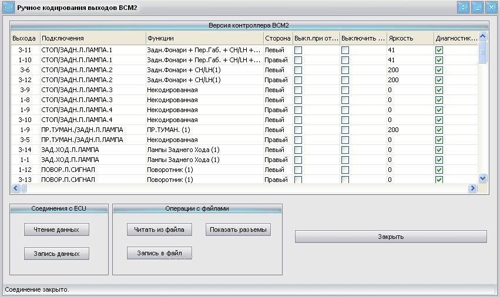Toggle 'Выключить' checkbox for row 3-14
Image resolution: width=500 pixels, height=297 pixels.
tap(345, 150)
